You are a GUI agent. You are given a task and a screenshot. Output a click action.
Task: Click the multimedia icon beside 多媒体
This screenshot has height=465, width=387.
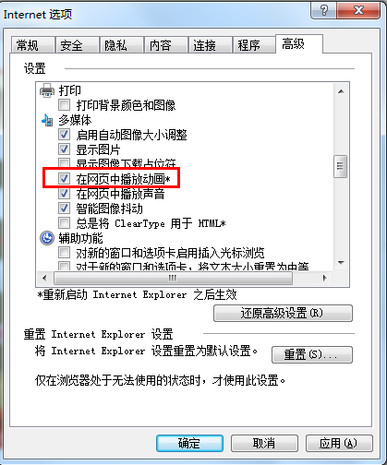(47, 120)
